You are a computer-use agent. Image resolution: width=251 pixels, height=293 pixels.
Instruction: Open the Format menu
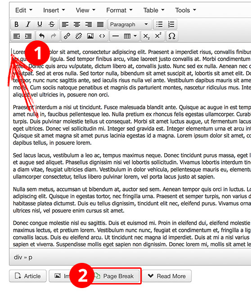point(119,10)
